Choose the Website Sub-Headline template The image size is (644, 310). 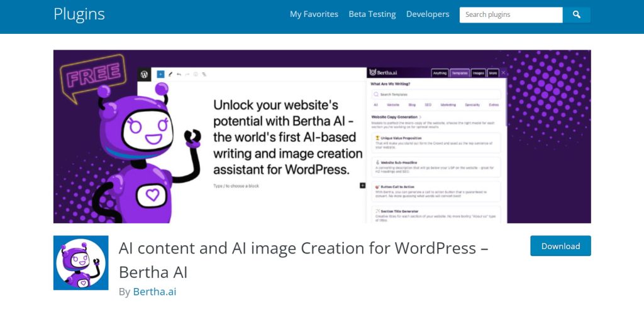(x=436, y=167)
